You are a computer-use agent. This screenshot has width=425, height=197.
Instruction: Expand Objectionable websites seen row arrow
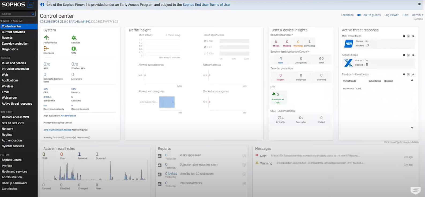coord(244,165)
